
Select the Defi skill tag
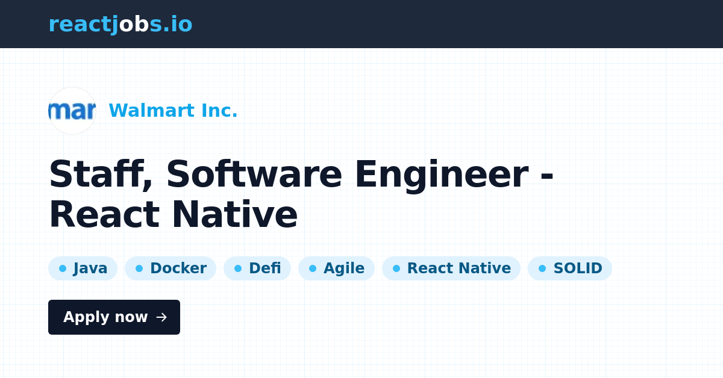point(257,268)
